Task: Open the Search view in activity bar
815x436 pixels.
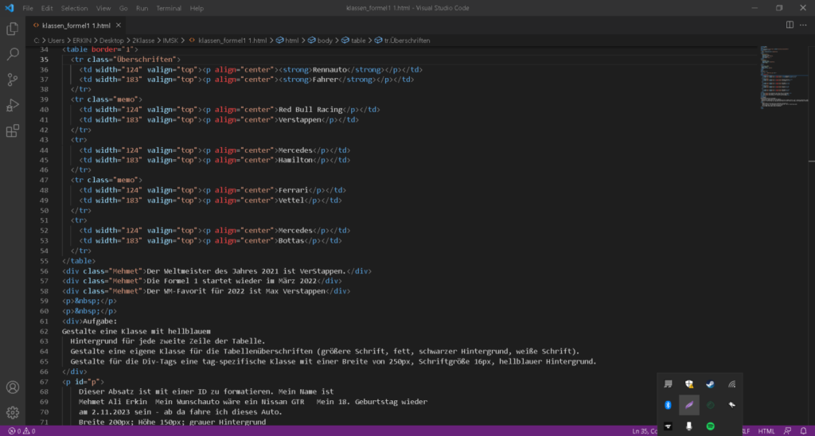Action: pos(13,55)
